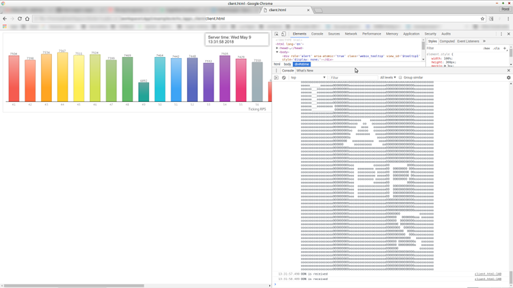Open the Application tab
The height and width of the screenshot is (288, 513).
[x=411, y=34]
